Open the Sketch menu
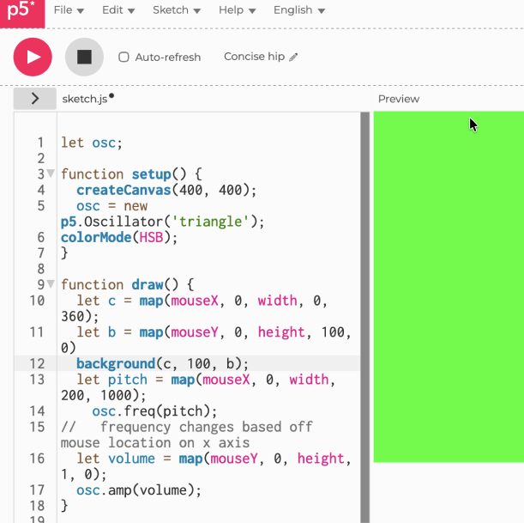This screenshot has width=524, height=523. pos(177,10)
